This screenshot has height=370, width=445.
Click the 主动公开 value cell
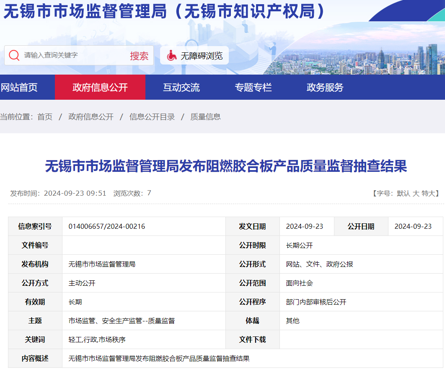point(144,283)
